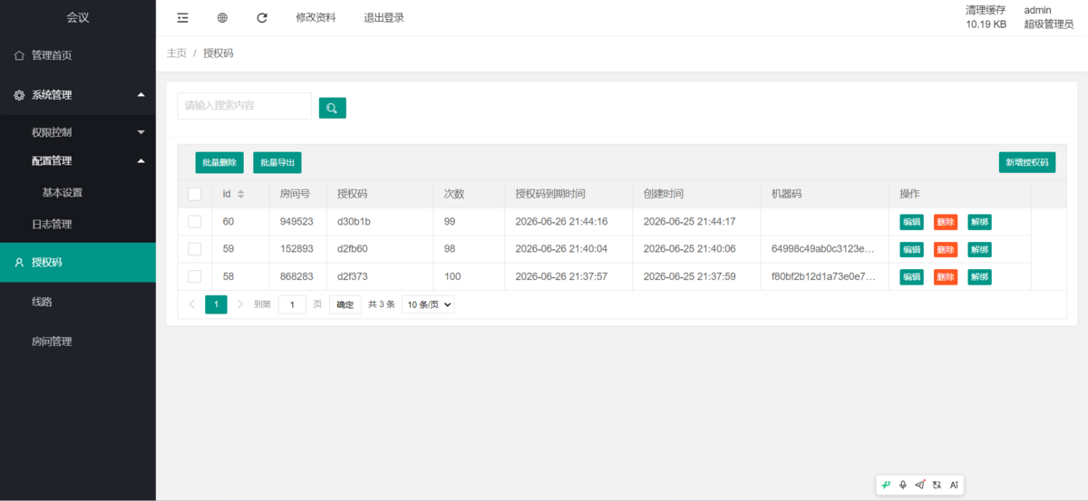Screen dimensions: 1088x501
Task: Go to previous page arrow in pagination
Action: point(192,304)
